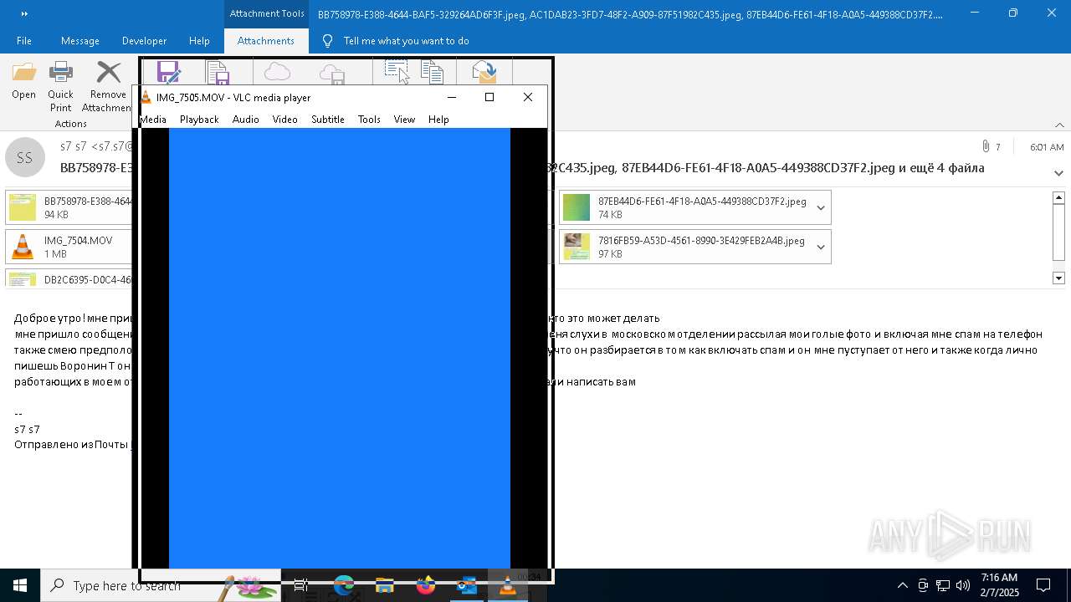Click the paperclip attachment count icon

tap(986, 146)
